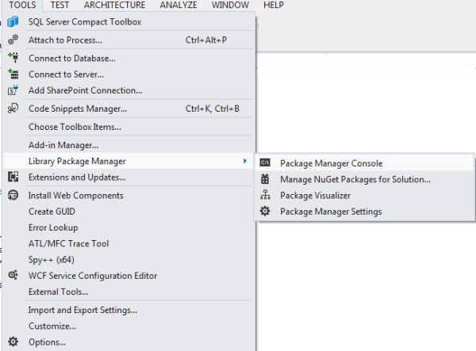Click the SQL Server Compact Toolbox icon
This screenshot has width=476, height=351.
coord(13,22)
